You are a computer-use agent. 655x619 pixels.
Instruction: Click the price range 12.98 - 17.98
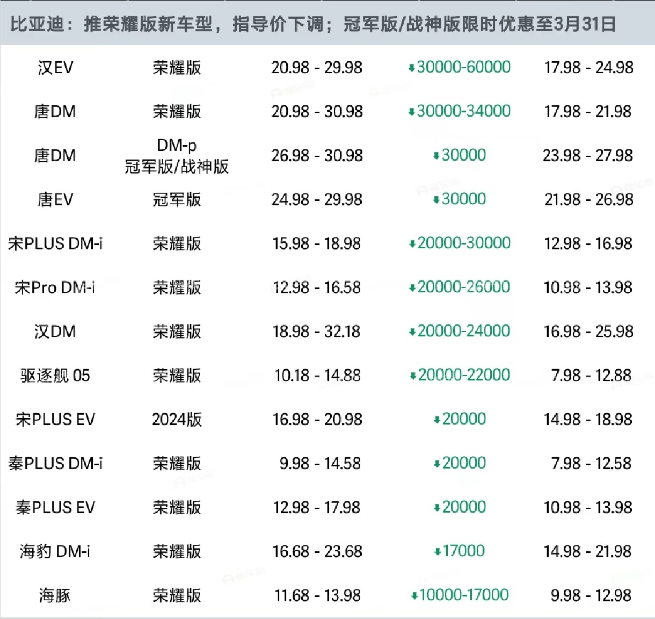tap(317, 508)
